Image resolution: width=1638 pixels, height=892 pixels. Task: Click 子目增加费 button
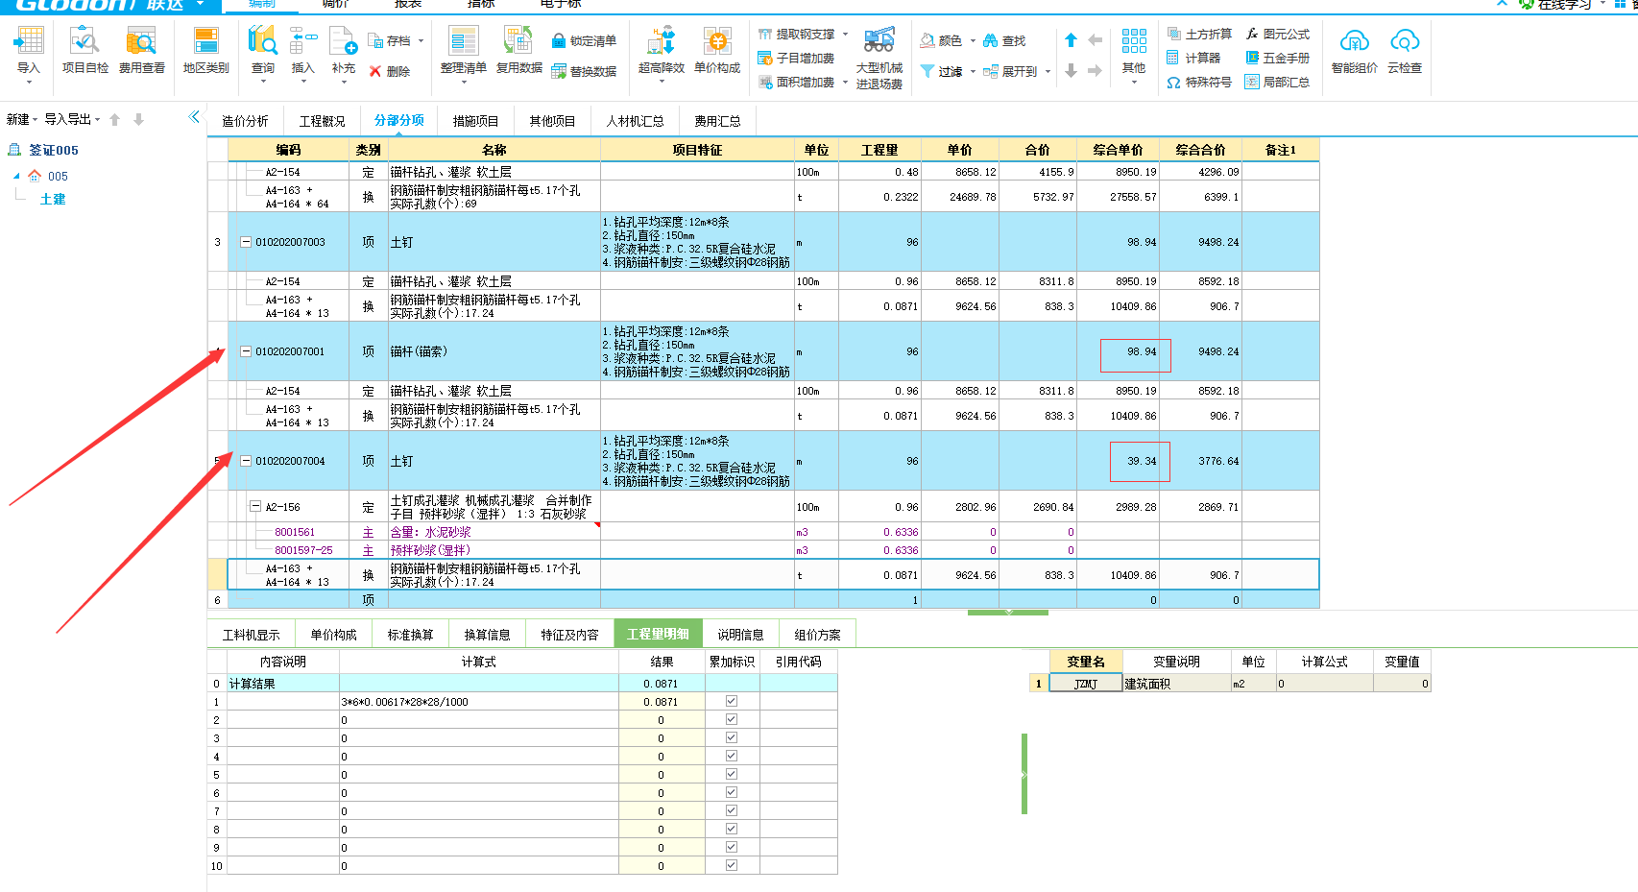pos(796,58)
